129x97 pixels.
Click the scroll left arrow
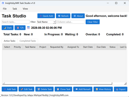[3, 83]
